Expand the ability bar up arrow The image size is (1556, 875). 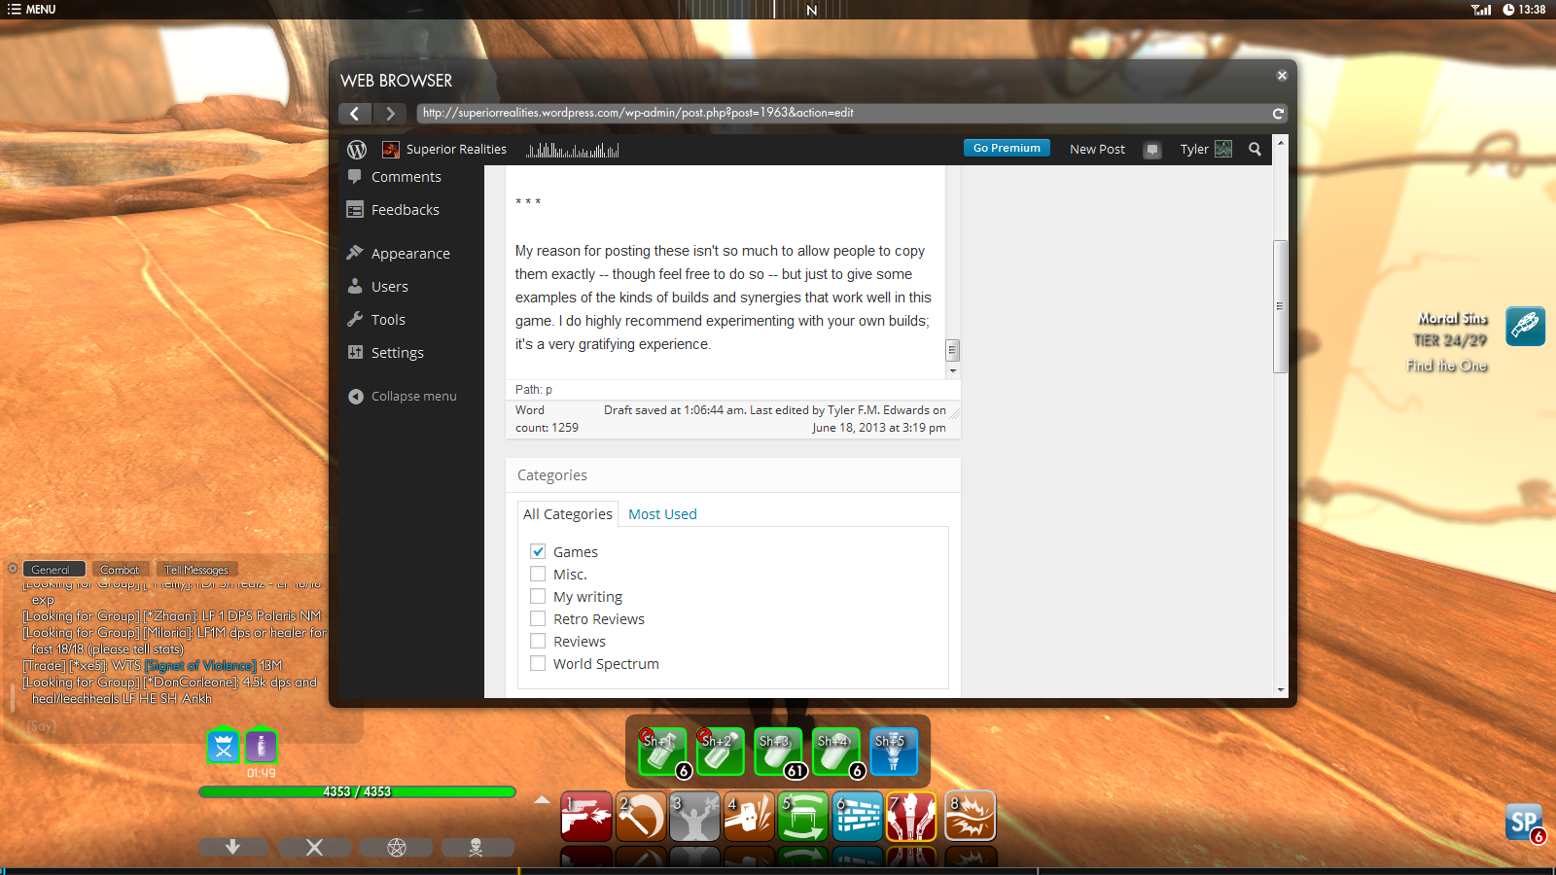tap(543, 800)
